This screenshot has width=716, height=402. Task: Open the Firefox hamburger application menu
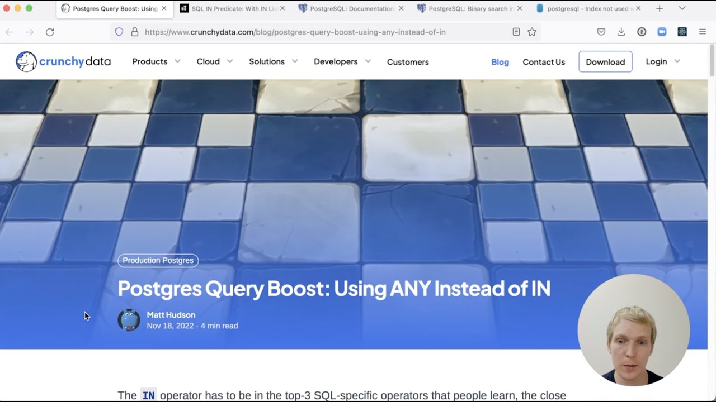tap(702, 32)
